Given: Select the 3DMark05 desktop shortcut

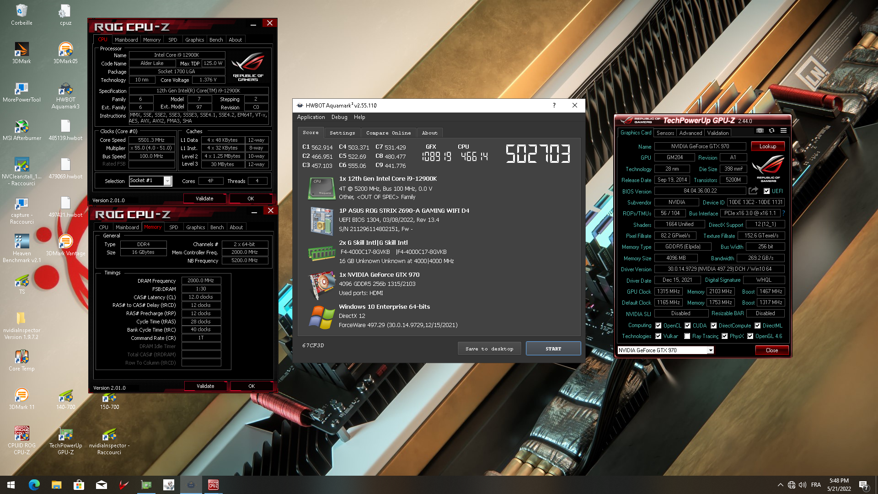Looking at the screenshot, I should 65,53.
